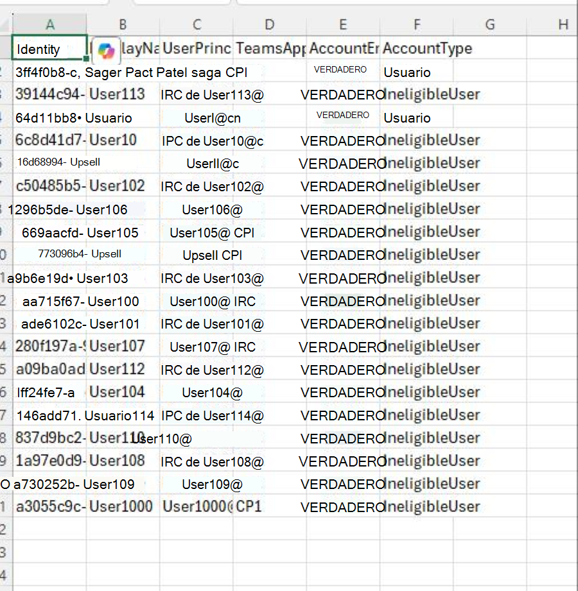Select the User104 display name cell
Viewport: 578px width, 591px height.
(x=123, y=391)
